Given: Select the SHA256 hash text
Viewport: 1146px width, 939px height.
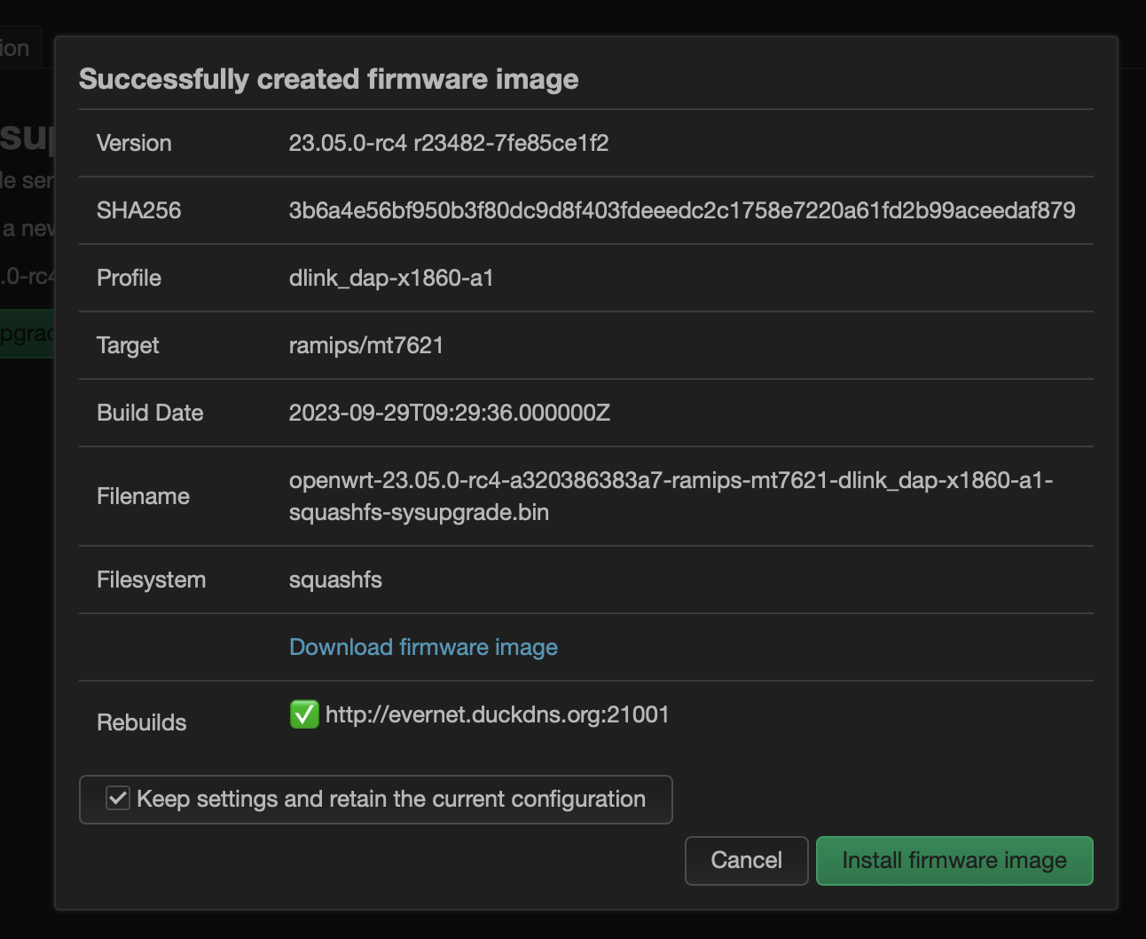Looking at the screenshot, I should tap(682, 210).
